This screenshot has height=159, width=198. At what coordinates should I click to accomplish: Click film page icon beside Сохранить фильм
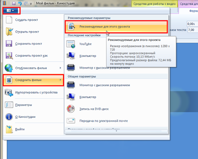[9, 80]
